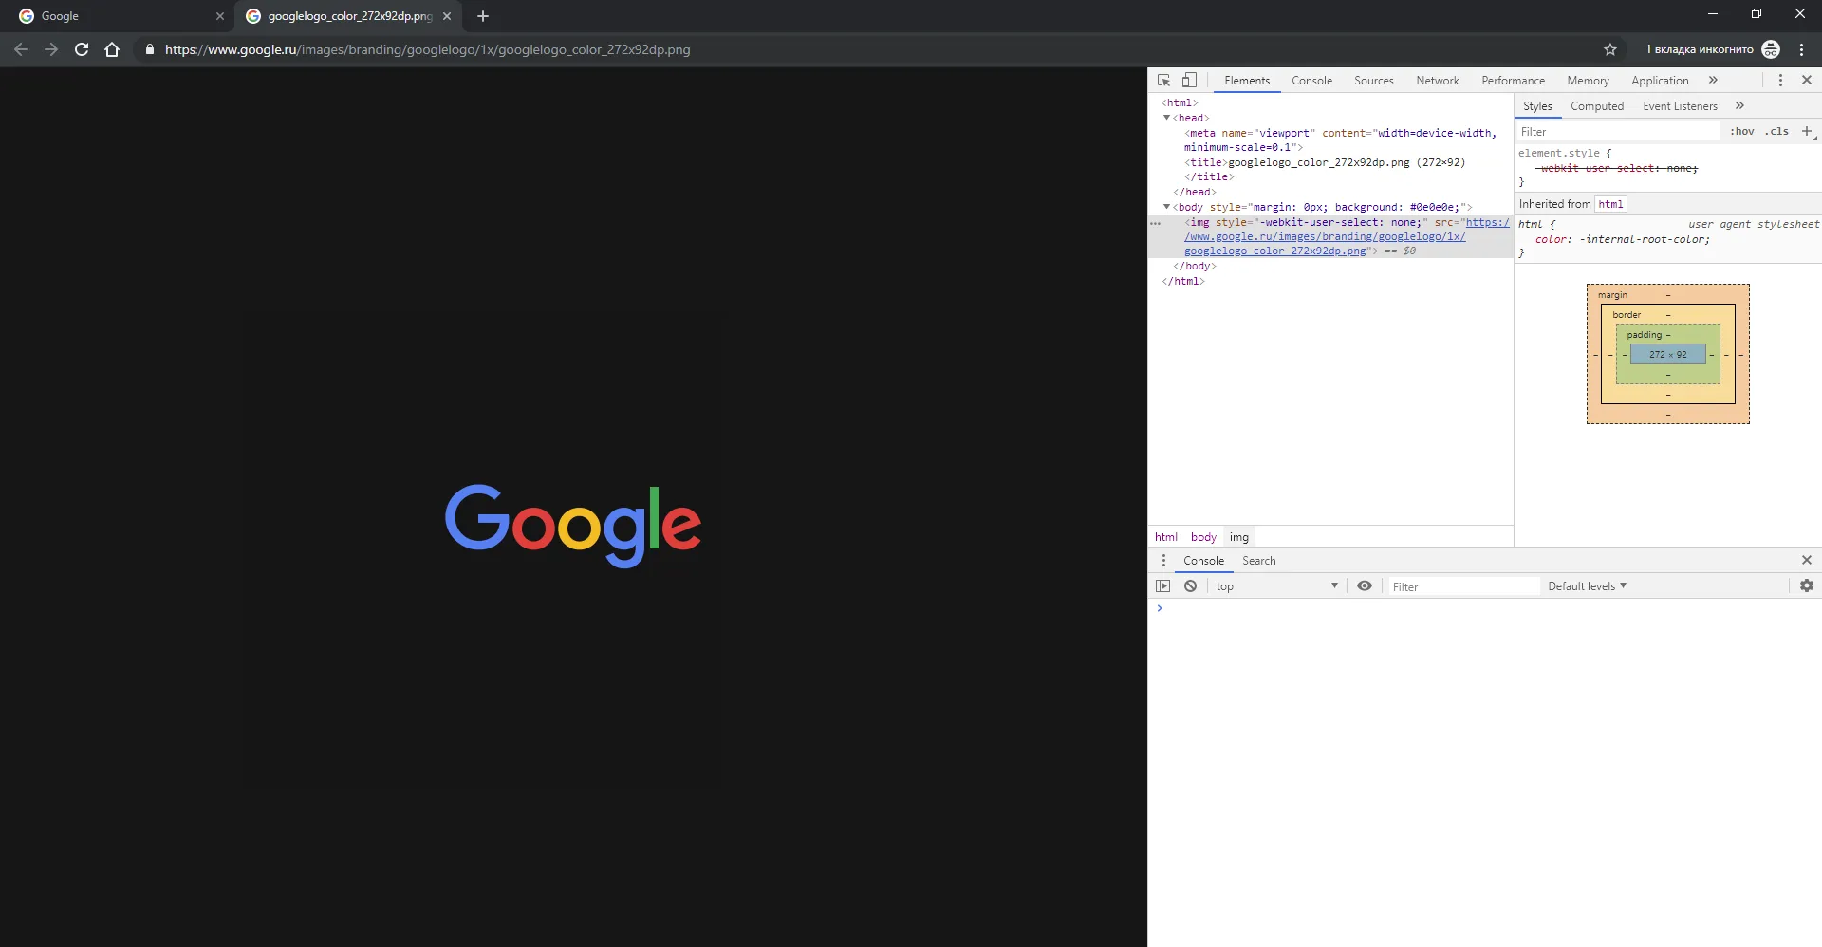This screenshot has height=947, width=1822.
Task: Focus the console Filter field
Action: [1463, 587]
